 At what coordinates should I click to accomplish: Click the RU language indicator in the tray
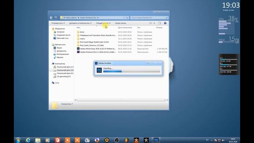[207, 140]
